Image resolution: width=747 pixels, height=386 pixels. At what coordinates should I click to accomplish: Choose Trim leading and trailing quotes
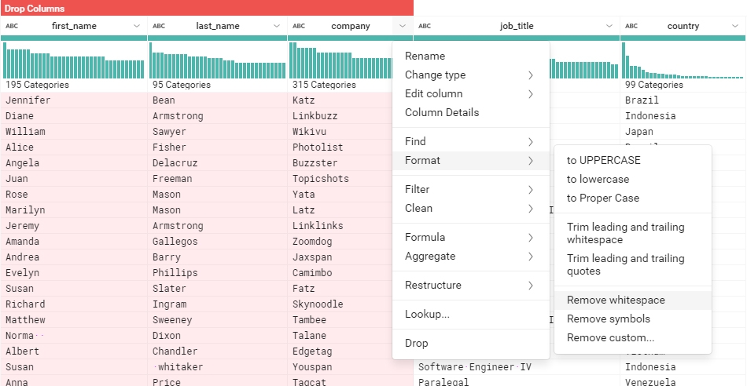coord(625,264)
